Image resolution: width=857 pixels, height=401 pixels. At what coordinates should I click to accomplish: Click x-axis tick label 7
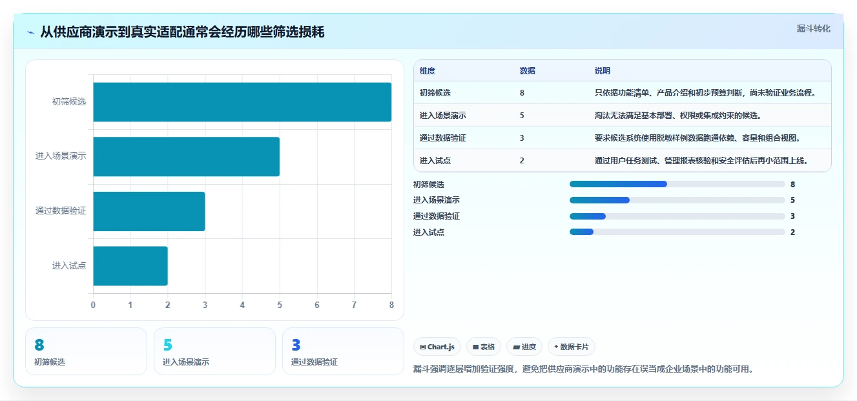pyautogui.click(x=354, y=305)
